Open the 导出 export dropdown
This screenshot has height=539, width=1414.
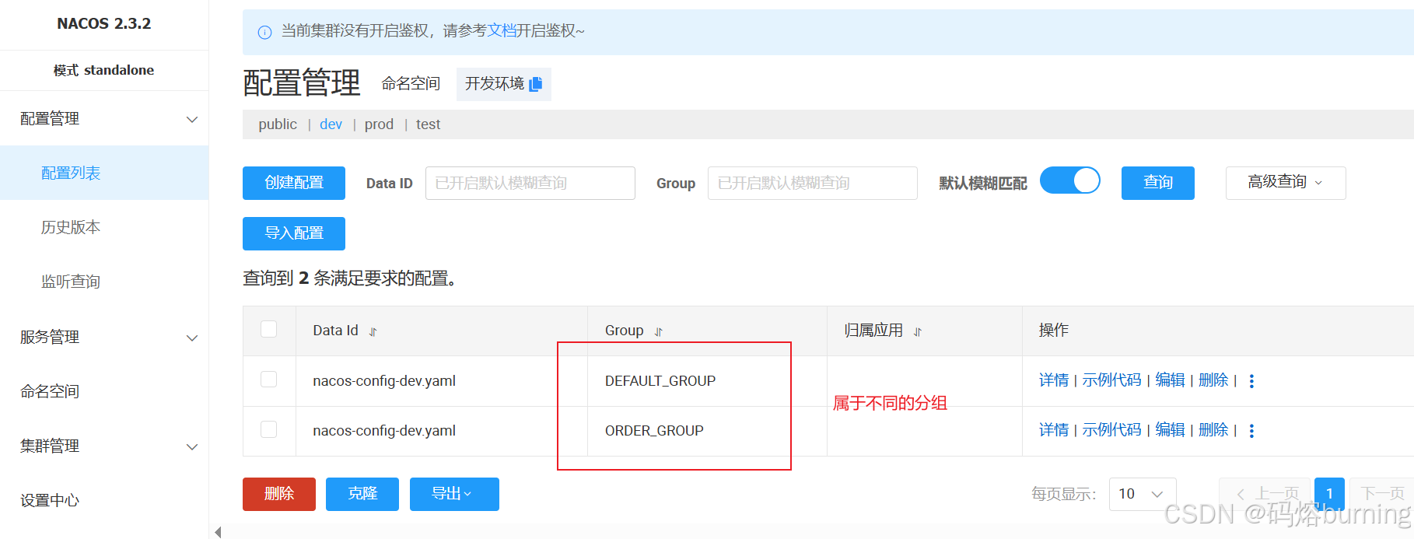click(454, 494)
